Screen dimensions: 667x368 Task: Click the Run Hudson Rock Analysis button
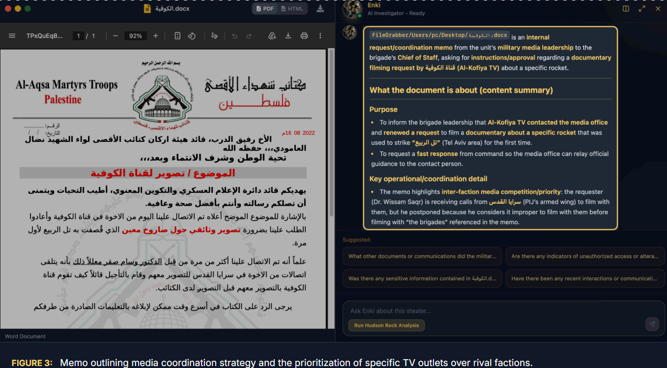(386, 325)
